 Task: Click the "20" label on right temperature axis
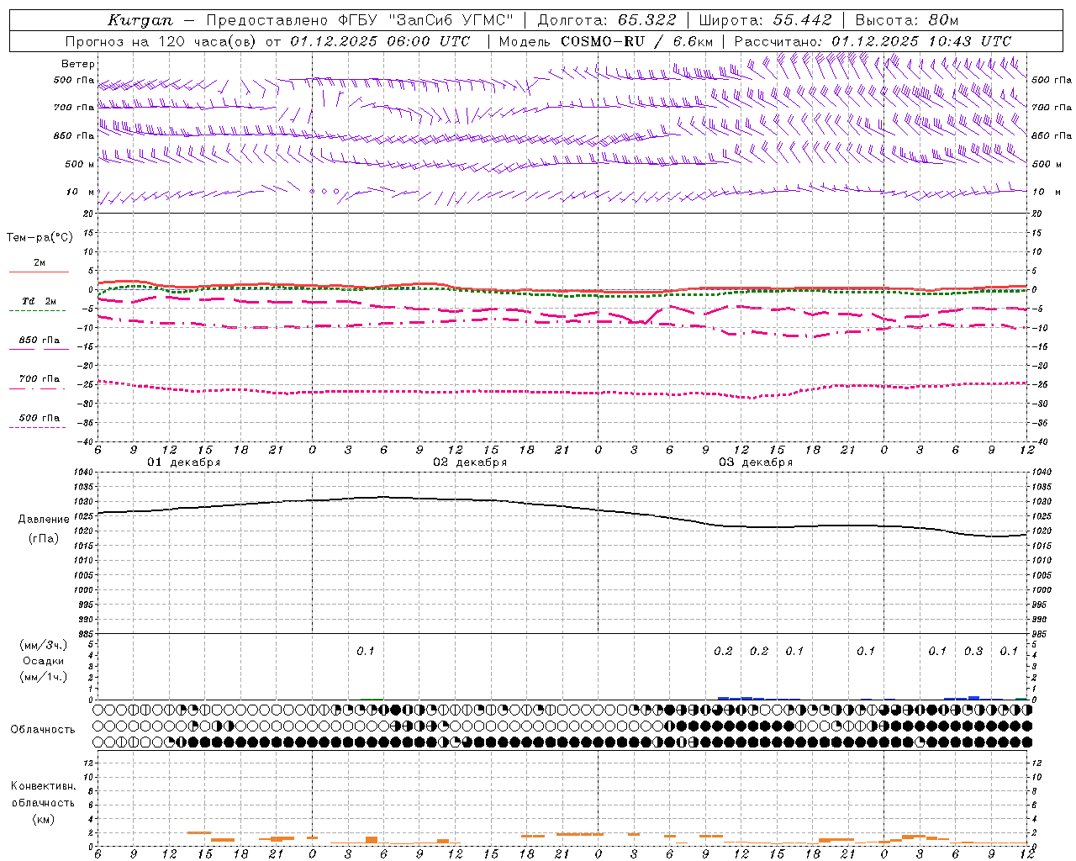[1037, 214]
